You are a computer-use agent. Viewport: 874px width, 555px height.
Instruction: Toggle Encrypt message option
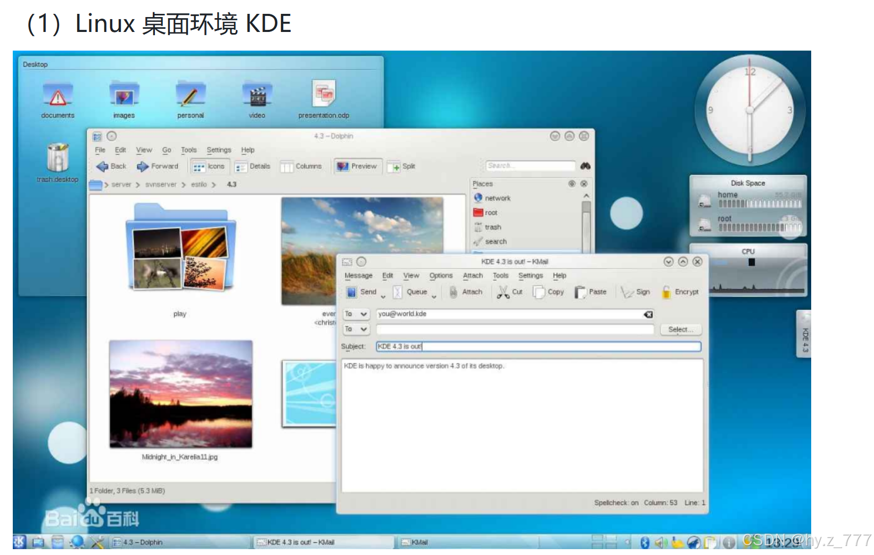point(680,292)
